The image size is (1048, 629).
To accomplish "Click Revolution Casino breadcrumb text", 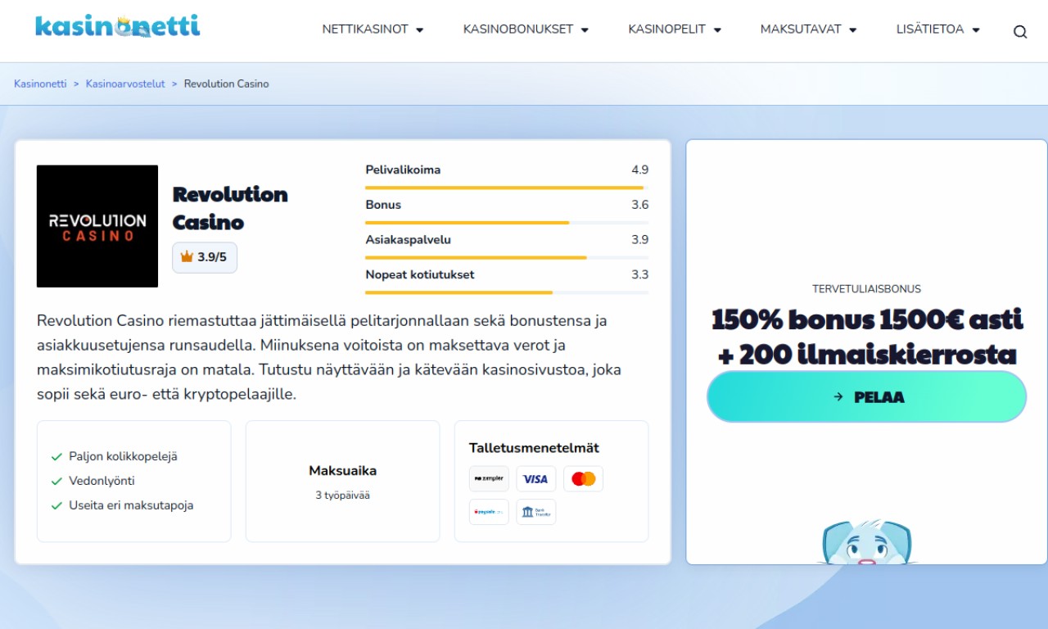I will point(226,84).
